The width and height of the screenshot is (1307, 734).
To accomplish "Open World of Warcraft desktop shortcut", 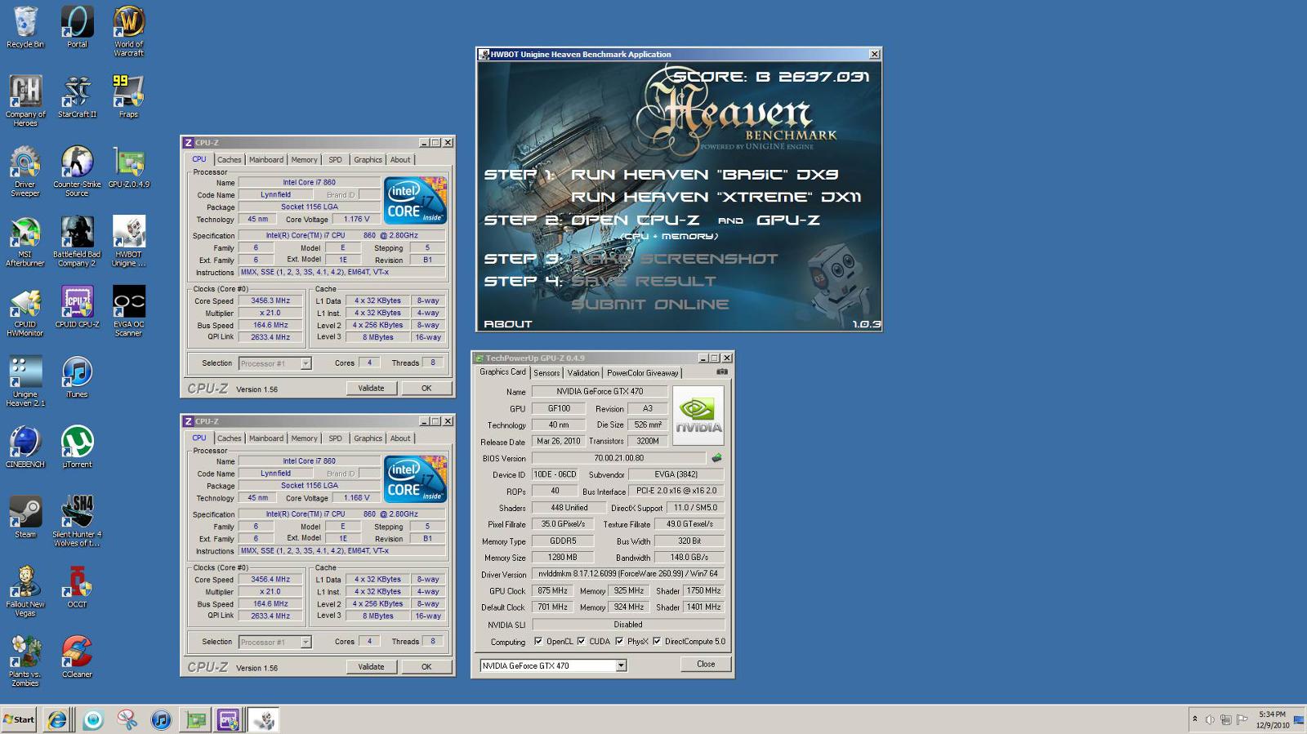I will [128, 31].
